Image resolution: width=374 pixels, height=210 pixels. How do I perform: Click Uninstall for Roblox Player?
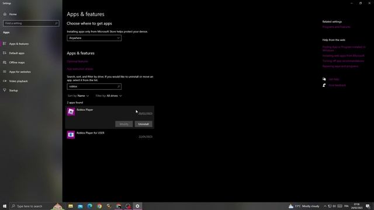point(143,124)
